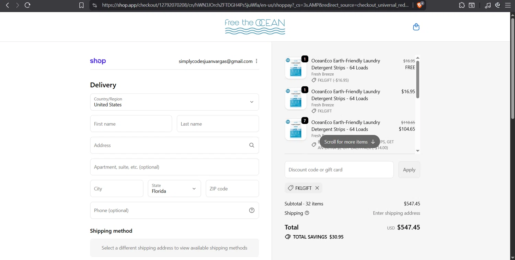Click the order items list scrollbar thumb
The width and height of the screenshot is (515, 260).
417,79
